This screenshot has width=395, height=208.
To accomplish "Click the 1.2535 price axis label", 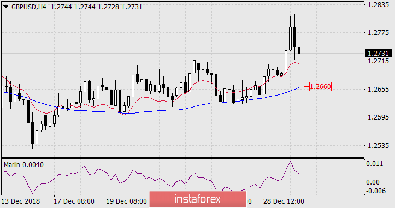I will pyautogui.click(x=379, y=146).
